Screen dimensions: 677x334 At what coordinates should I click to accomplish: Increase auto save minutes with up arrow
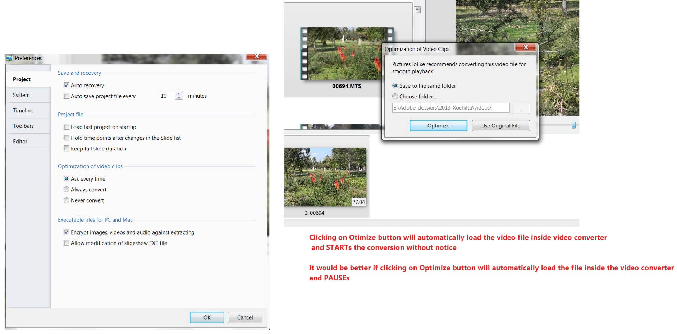(179, 94)
